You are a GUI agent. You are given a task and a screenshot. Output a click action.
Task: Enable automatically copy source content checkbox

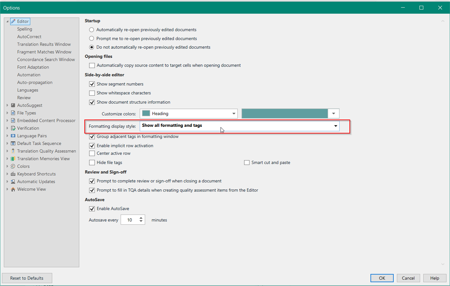[92, 66]
